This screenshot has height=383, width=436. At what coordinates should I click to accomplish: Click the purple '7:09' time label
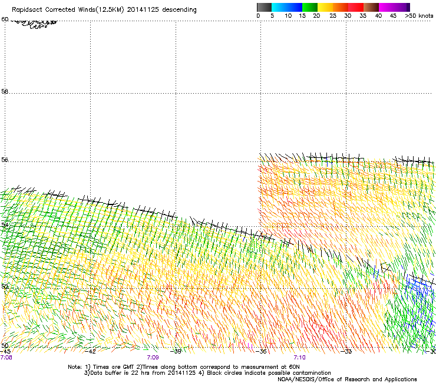153,358
